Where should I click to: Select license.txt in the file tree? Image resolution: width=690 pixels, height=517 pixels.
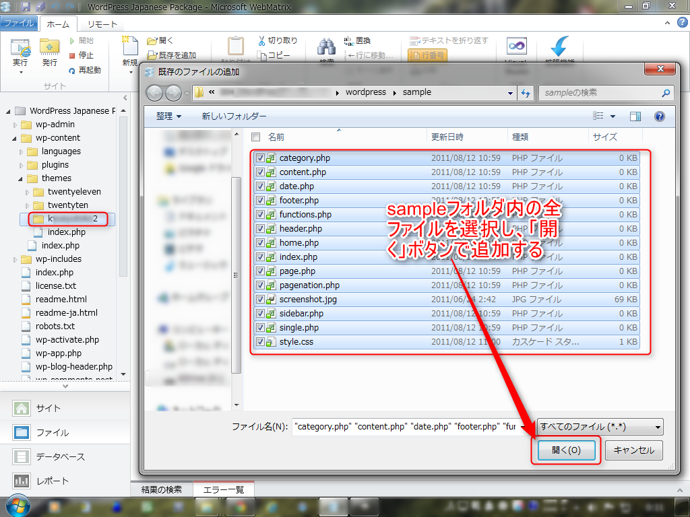pos(56,285)
